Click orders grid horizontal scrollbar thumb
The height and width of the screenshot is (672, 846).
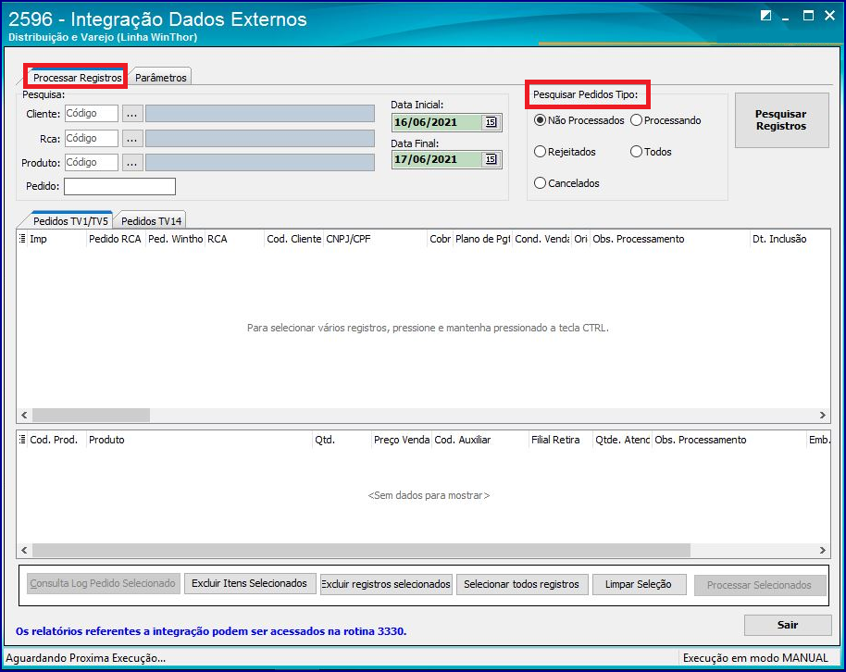(x=91, y=415)
